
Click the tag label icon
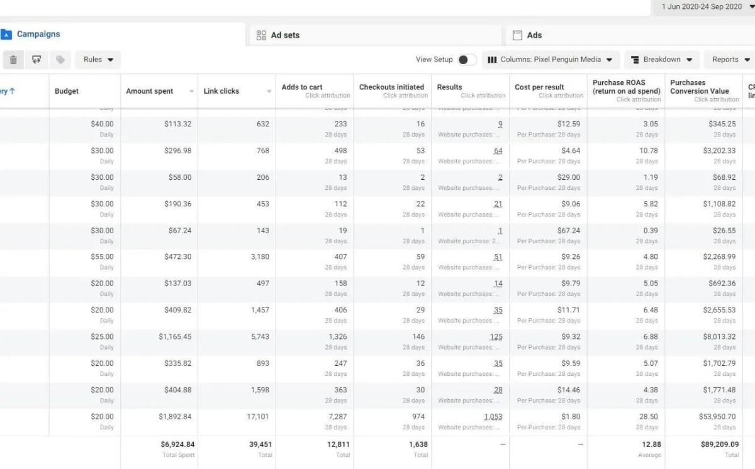point(60,60)
